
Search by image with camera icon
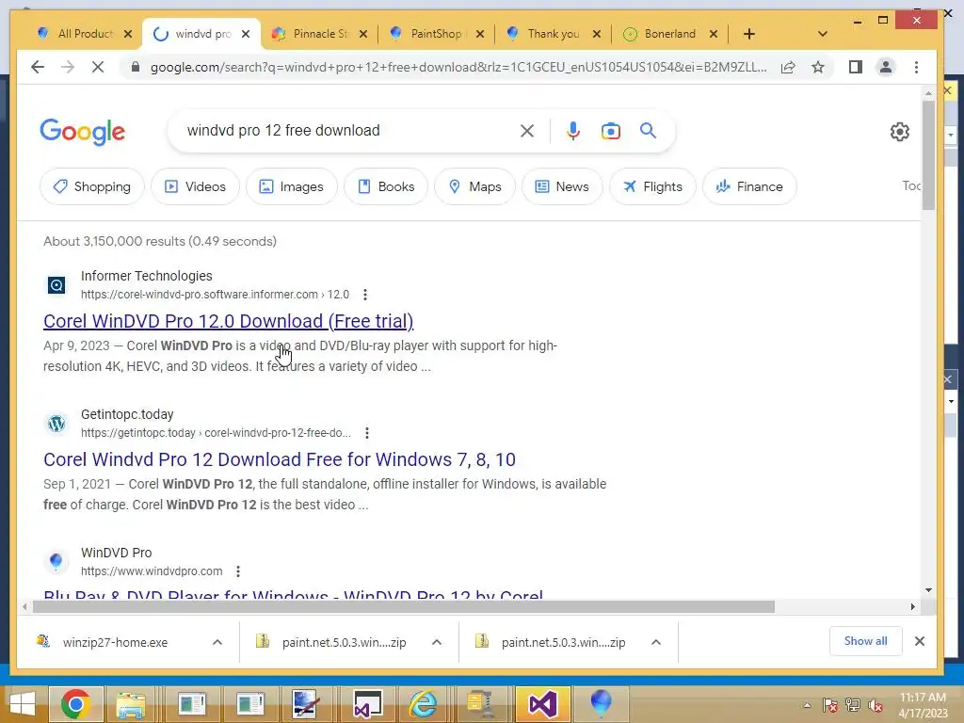click(x=610, y=131)
